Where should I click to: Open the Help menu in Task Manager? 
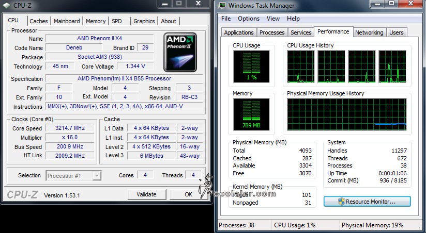(293, 19)
